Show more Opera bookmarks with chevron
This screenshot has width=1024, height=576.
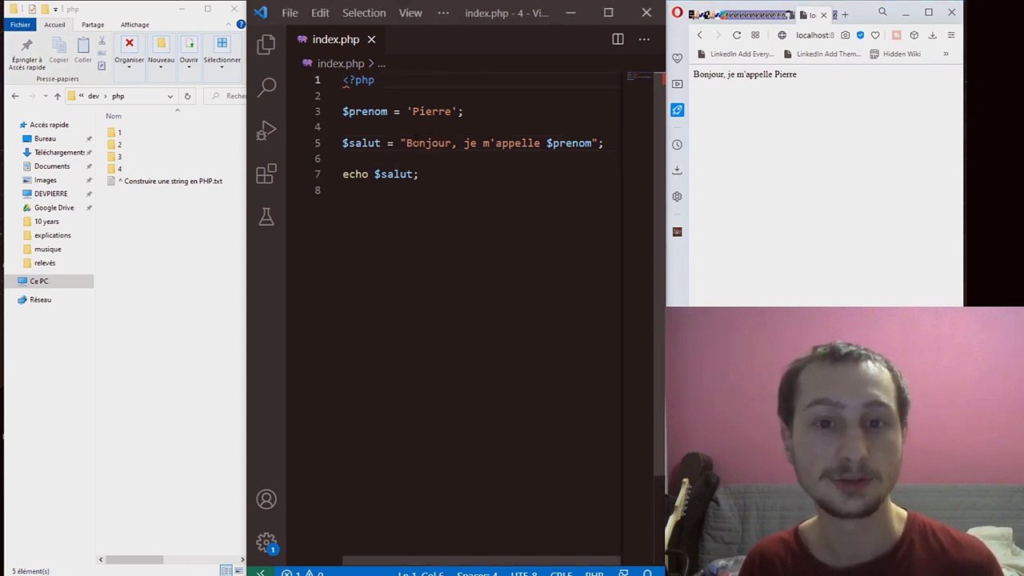click(x=946, y=54)
